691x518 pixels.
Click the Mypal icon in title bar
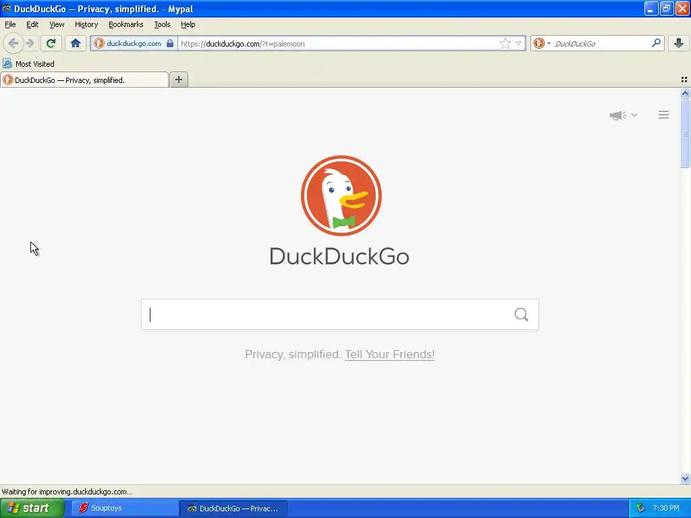pos(6,8)
